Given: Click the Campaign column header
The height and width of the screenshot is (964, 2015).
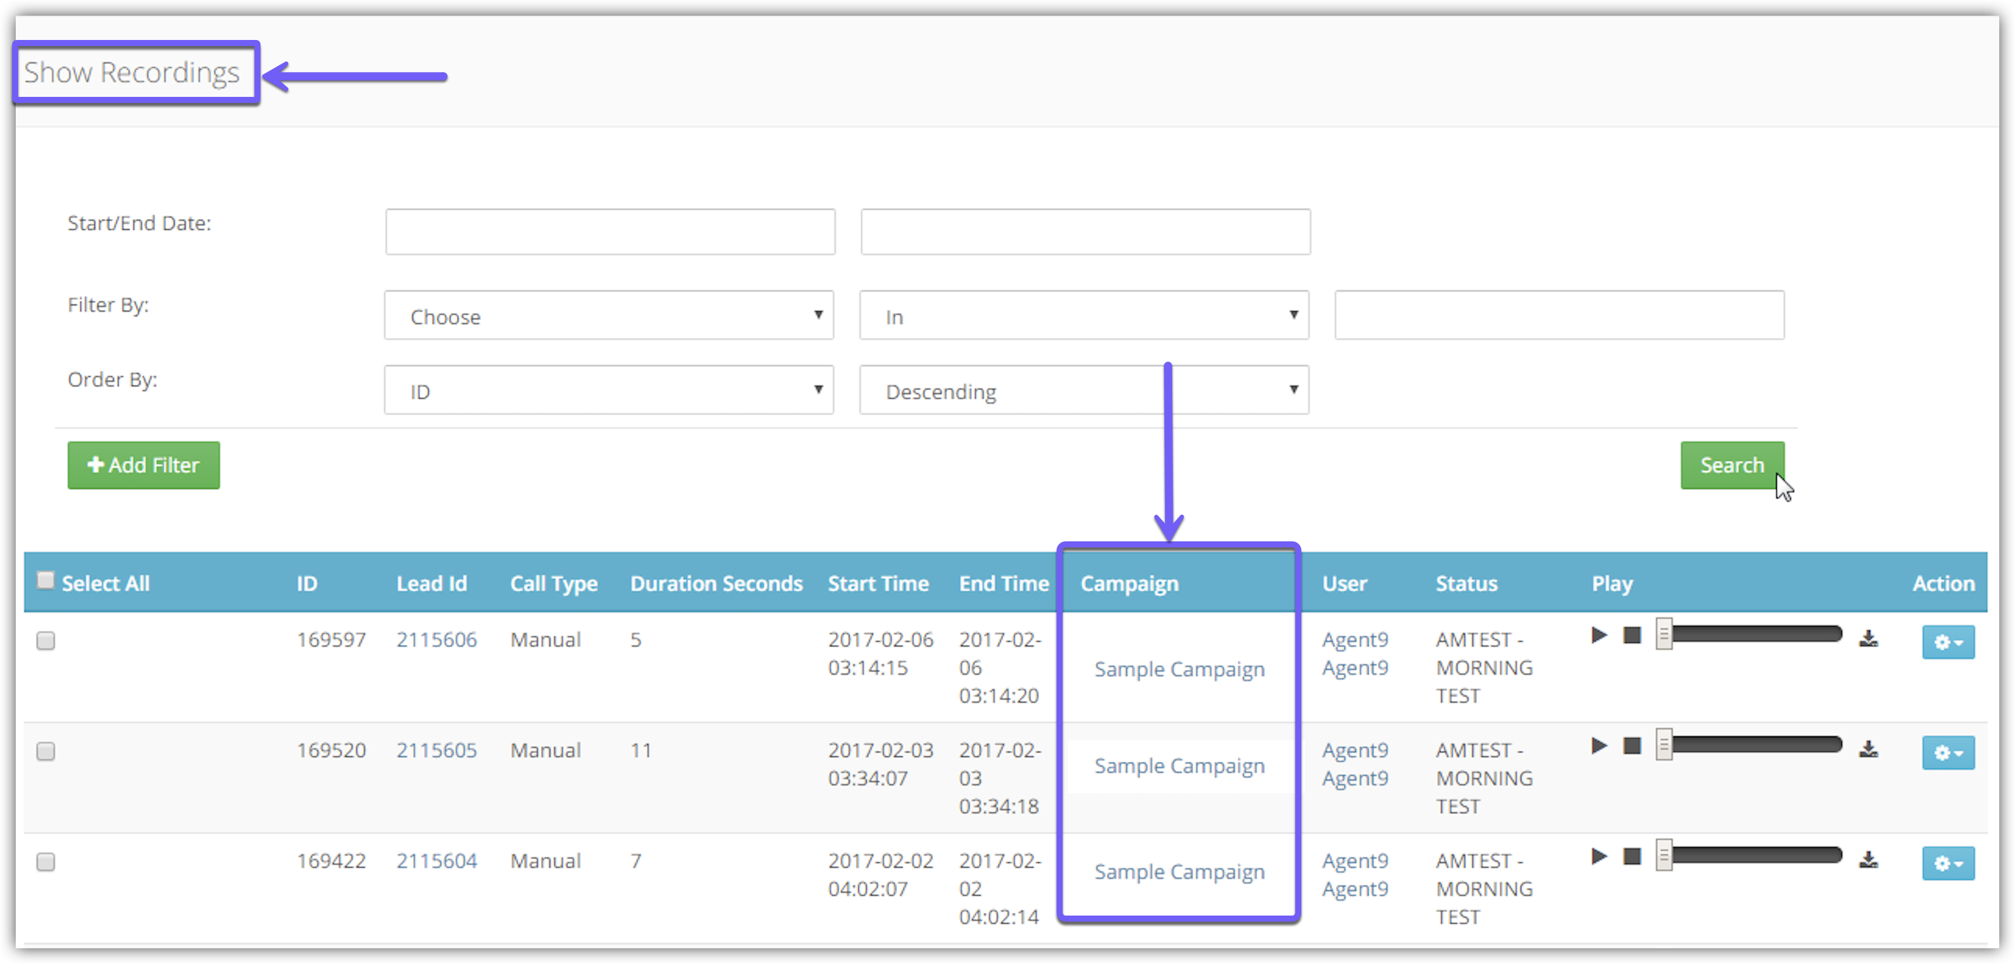Looking at the screenshot, I should tap(1129, 583).
